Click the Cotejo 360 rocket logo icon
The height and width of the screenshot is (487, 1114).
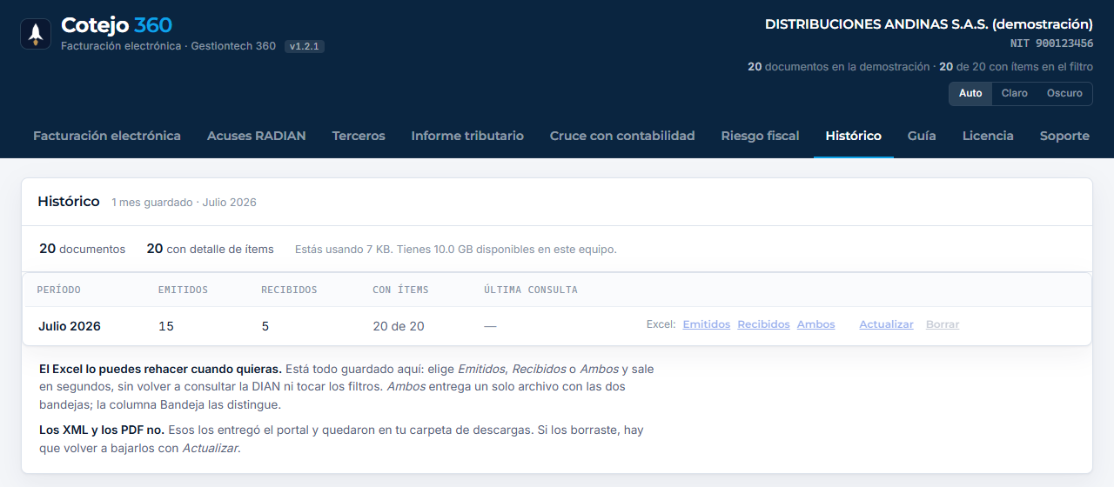[x=36, y=34]
